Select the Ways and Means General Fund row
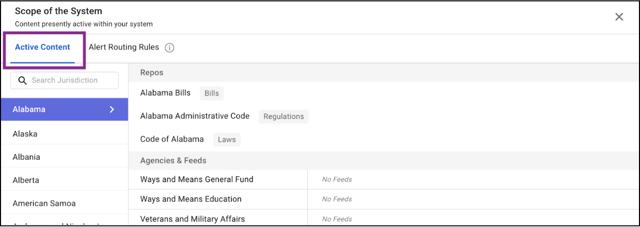The image size is (640, 227). 197,179
